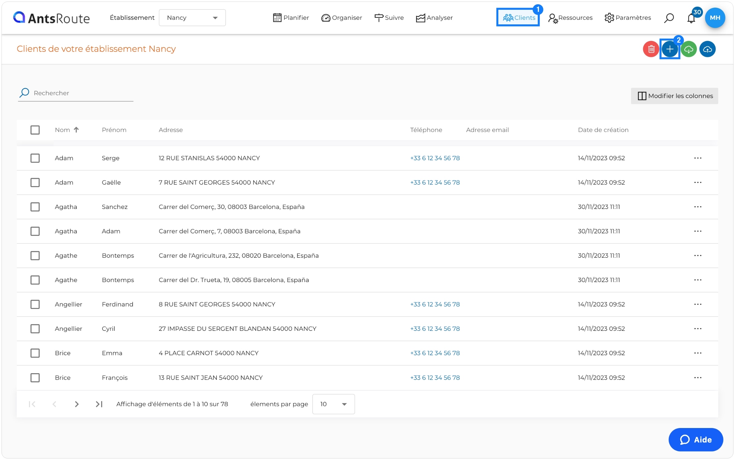This screenshot has width=735, height=460.
Task: Open row options for Agatha Sanchez
Action: point(697,207)
